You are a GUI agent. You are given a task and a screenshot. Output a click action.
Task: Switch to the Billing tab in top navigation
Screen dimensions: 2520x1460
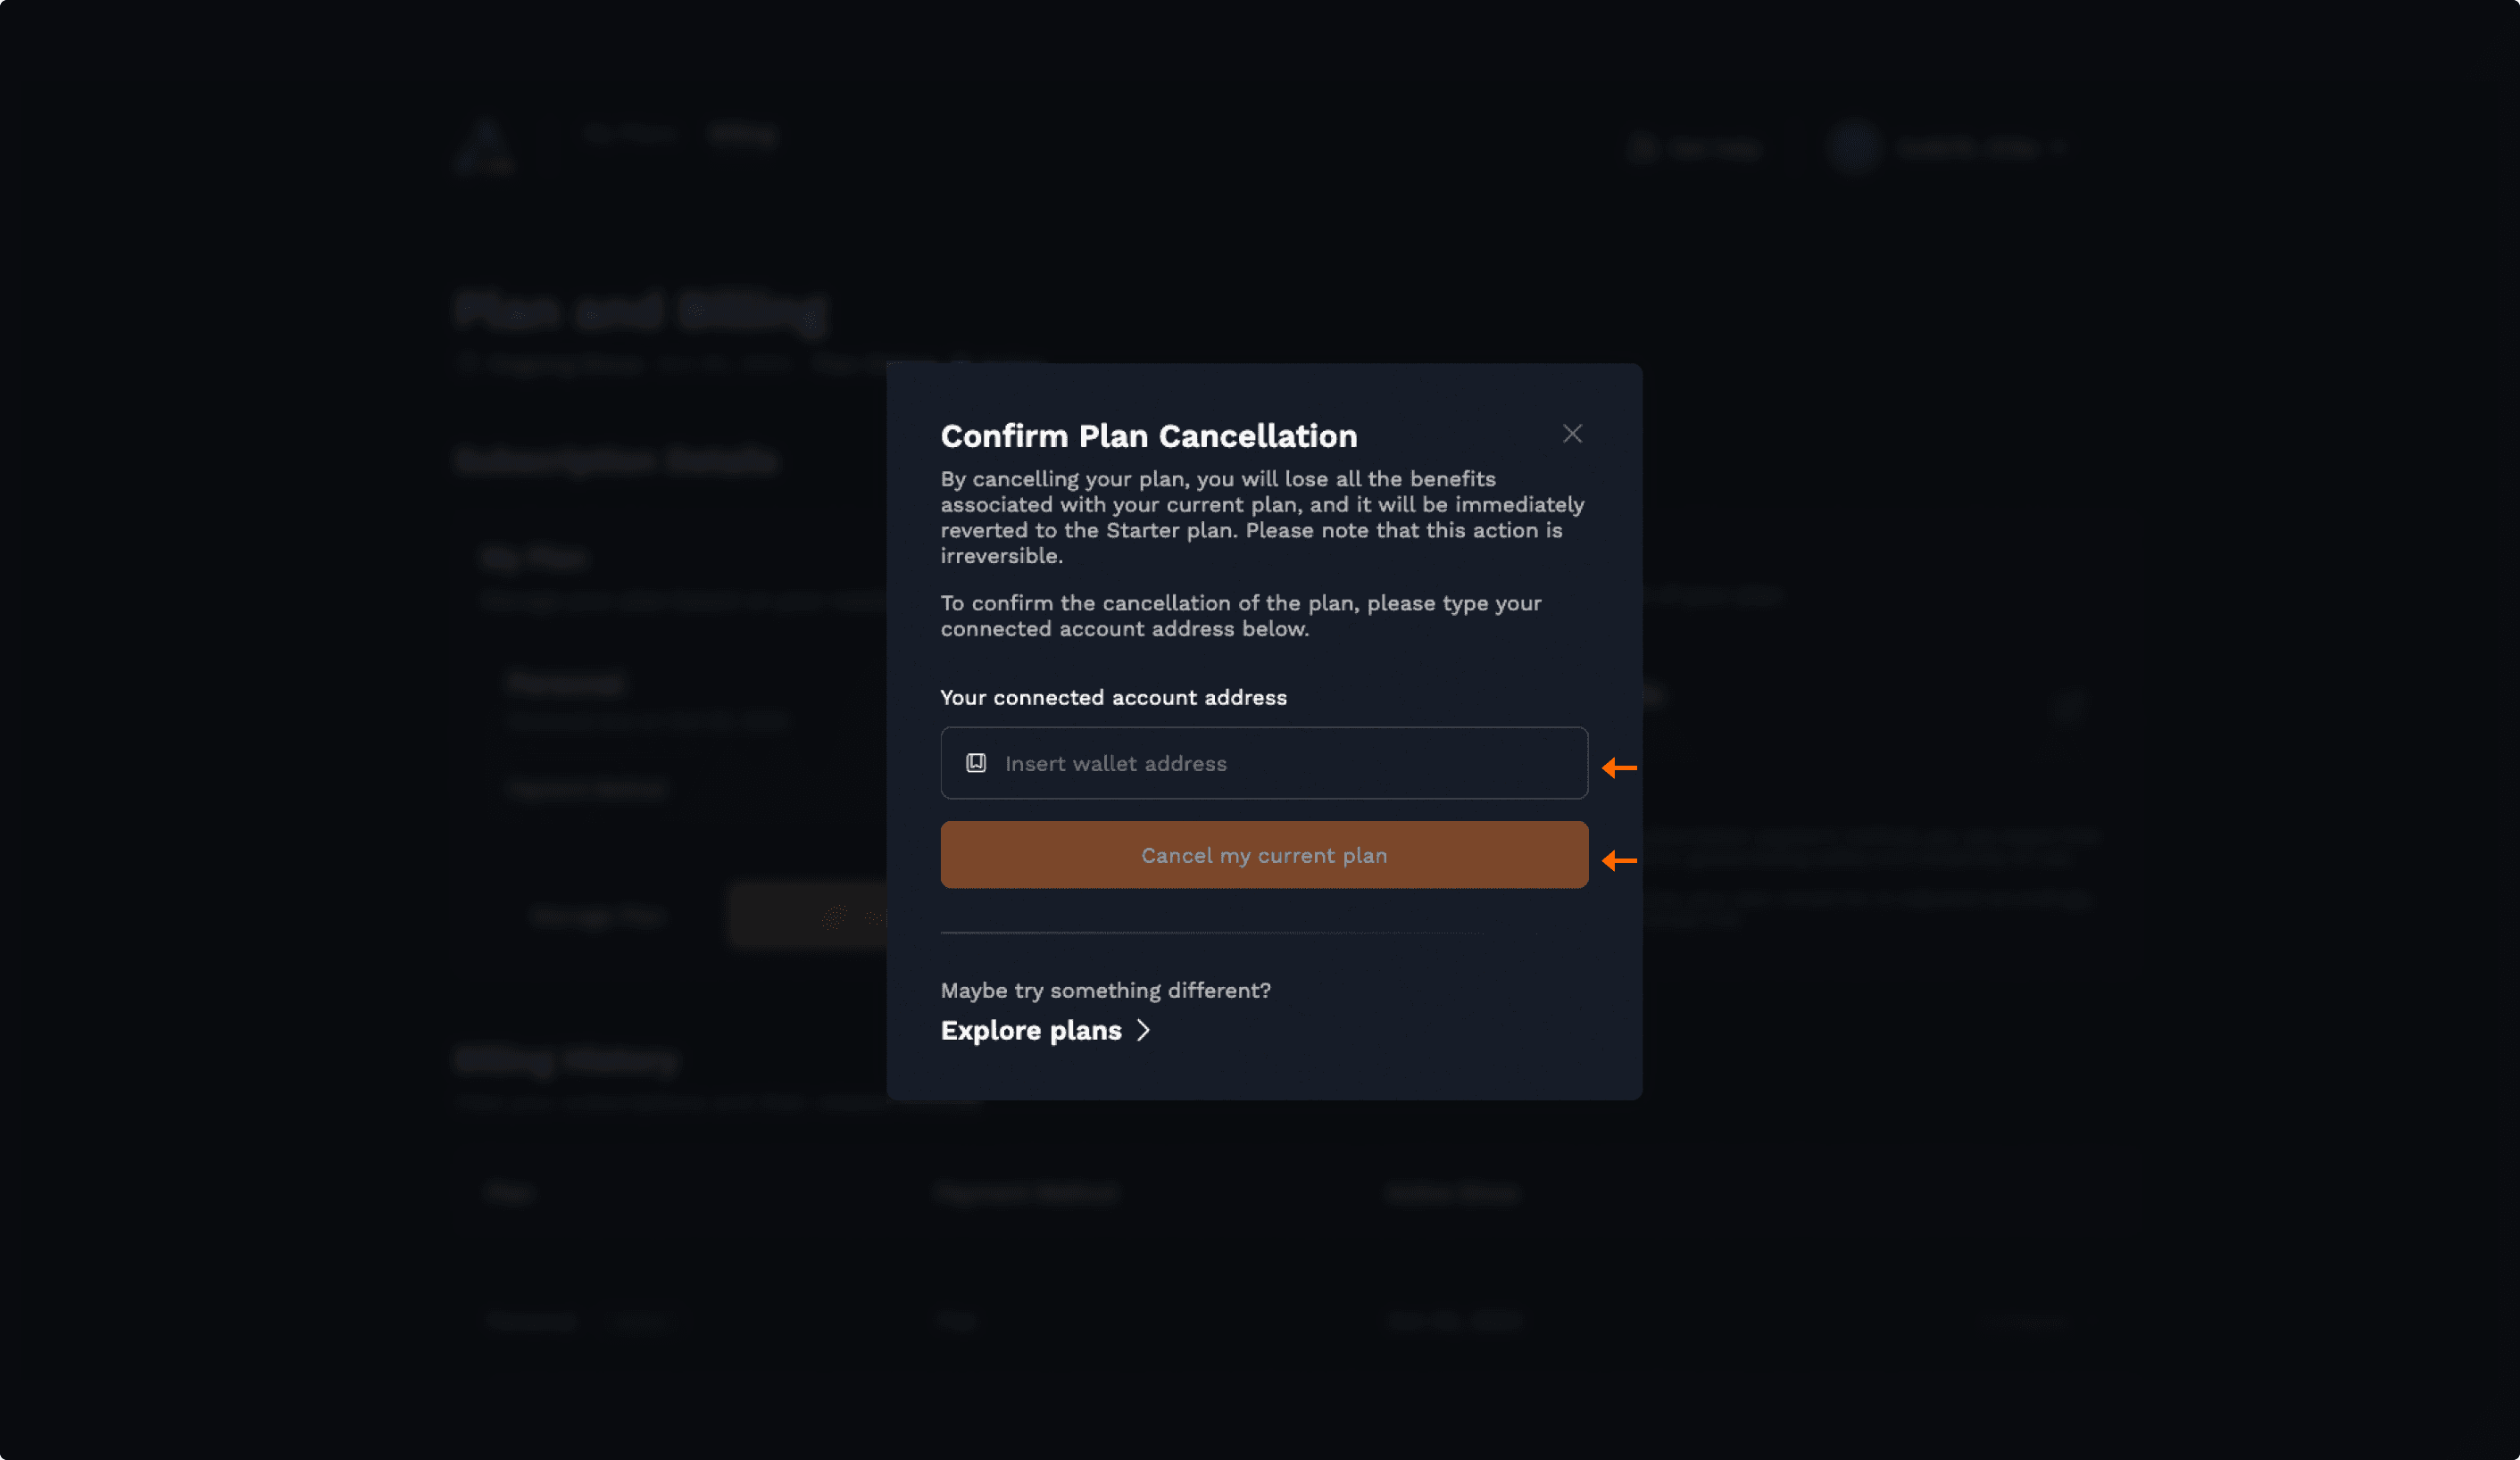tap(742, 134)
